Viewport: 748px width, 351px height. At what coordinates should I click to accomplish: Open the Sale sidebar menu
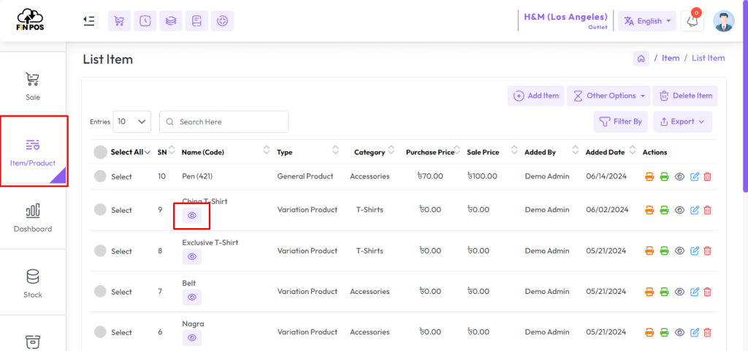coord(33,86)
